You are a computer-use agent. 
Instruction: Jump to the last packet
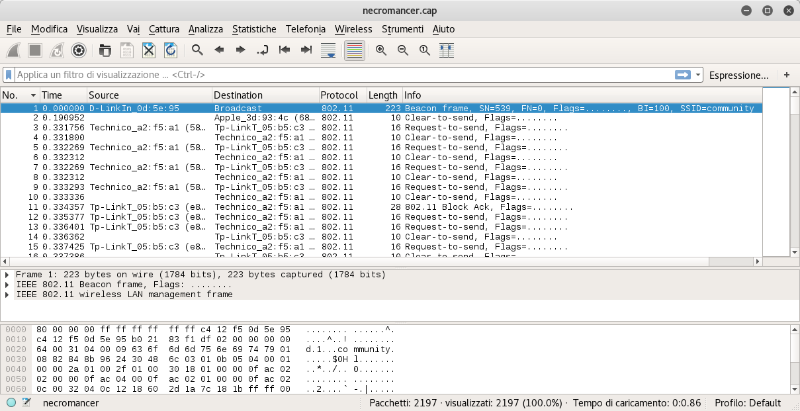click(306, 50)
